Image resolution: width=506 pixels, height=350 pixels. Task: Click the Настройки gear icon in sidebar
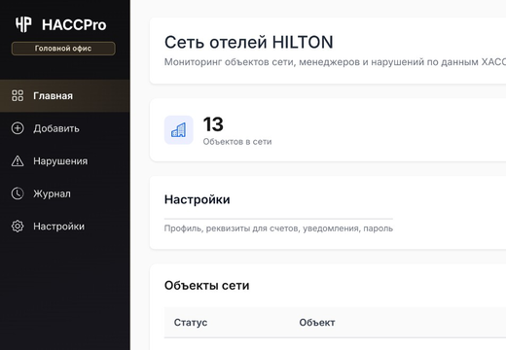tap(18, 227)
